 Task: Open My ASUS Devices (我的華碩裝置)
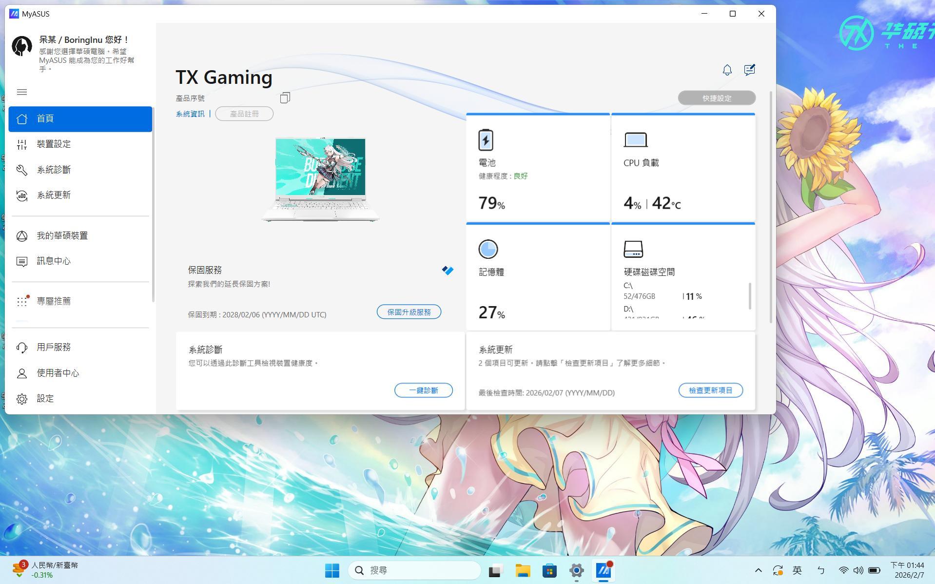pyautogui.click(x=62, y=236)
